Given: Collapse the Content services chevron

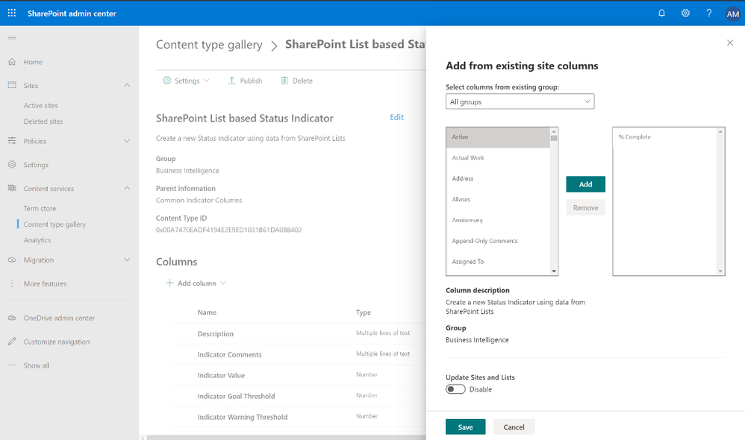Looking at the screenshot, I should click(127, 189).
